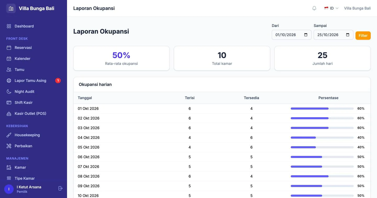
Task: Click the Jumlah hari label
Action: [x=323, y=64]
